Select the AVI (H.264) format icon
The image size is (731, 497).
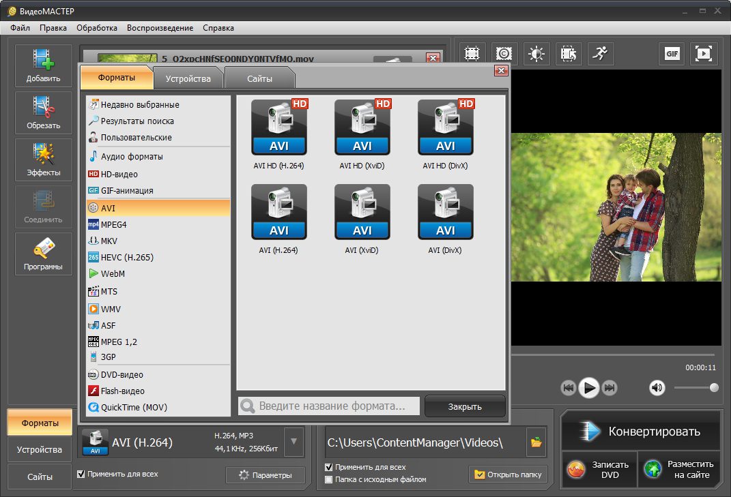point(278,212)
